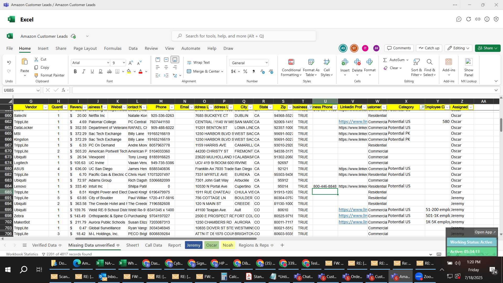This screenshot has width=503, height=283.
Task: Click Show Panel MX Lookup icon
Action: tap(468, 62)
